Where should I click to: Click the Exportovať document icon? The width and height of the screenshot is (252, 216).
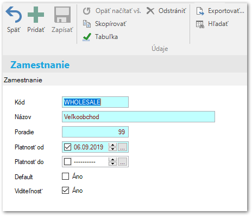200,11
